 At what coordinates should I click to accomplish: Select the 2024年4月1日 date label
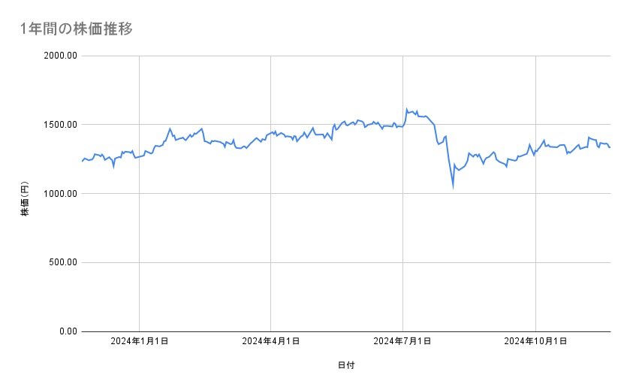tap(271, 342)
